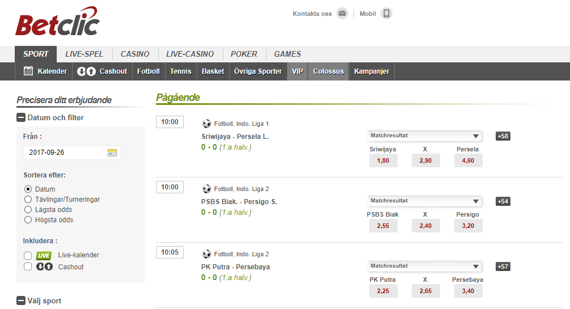Bet on Sriwijaya at odds 1,80
Viewport: 570px width, 309px height.
pos(383,160)
